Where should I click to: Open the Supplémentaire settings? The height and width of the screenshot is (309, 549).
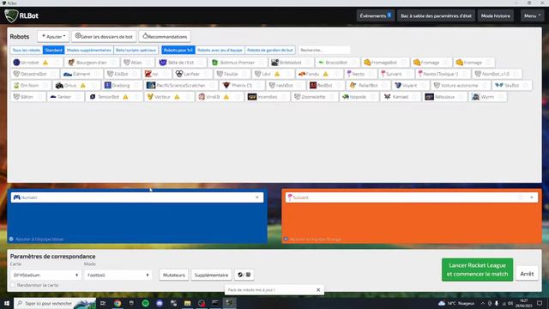212,275
